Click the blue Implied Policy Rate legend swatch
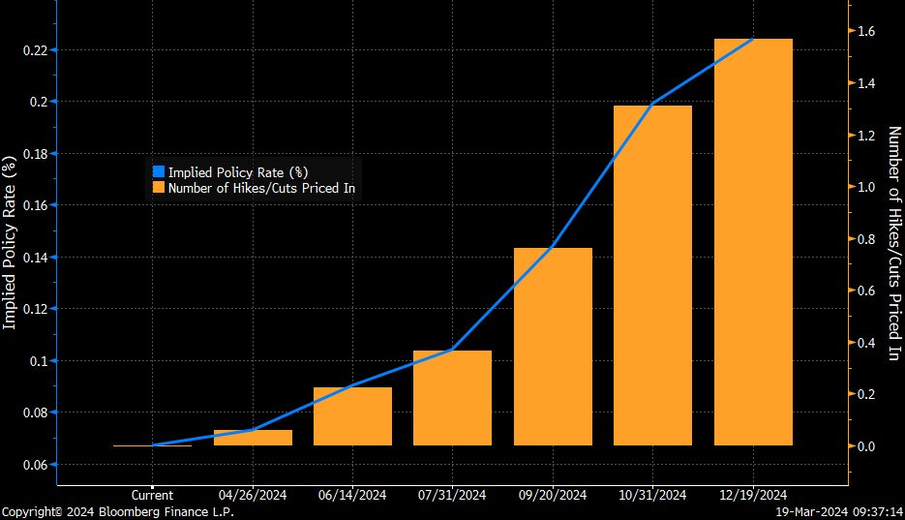 click(x=158, y=171)
